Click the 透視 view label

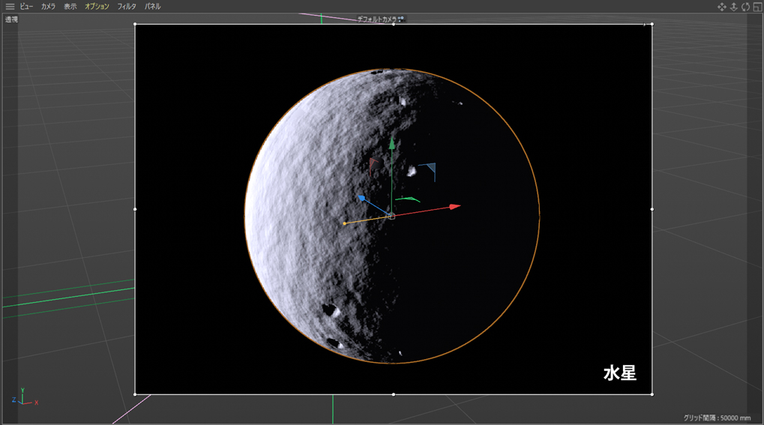(11, 19)
